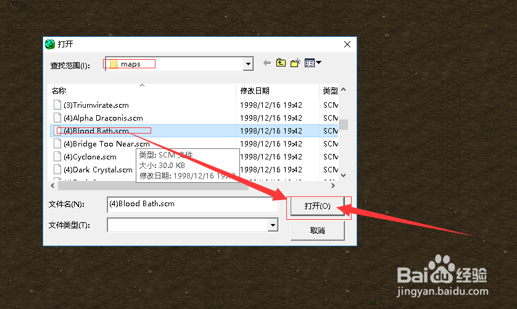517x309 pixels.
Task: Click the horizontal scrollbar thumb
Action: tap(154, 186)
